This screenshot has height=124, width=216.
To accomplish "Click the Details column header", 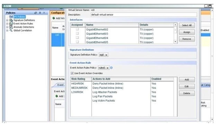I will pyautogui.click(x=156, y=25).
